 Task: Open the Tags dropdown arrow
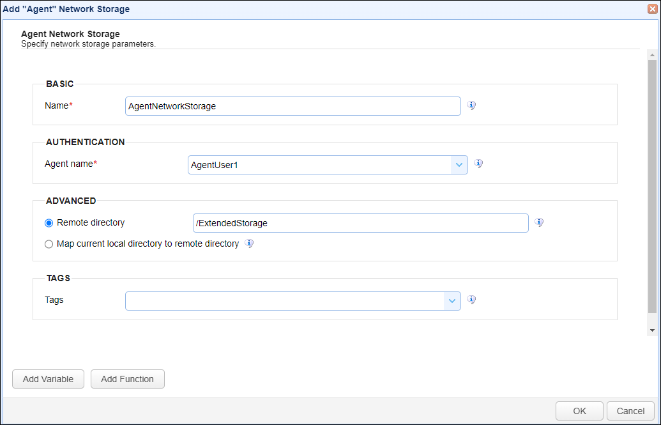[452, 301]
